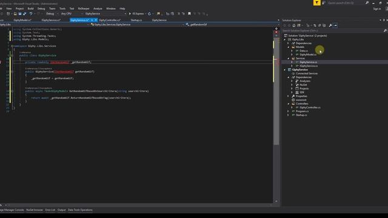This screenshot has height=218, width=388.
Task: Click the Properties wrench icon in Solution Explorer
Action: tap(330, 25)
